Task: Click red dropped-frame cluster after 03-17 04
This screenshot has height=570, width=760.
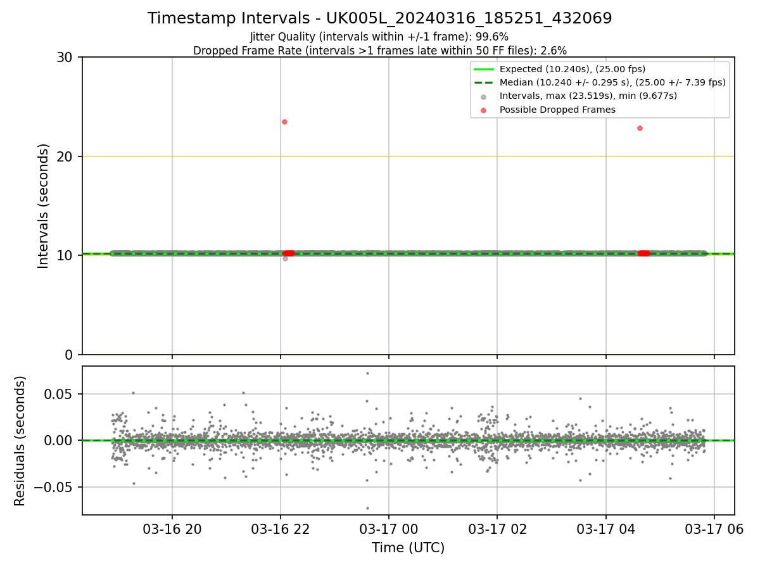Action: [643, 253]
